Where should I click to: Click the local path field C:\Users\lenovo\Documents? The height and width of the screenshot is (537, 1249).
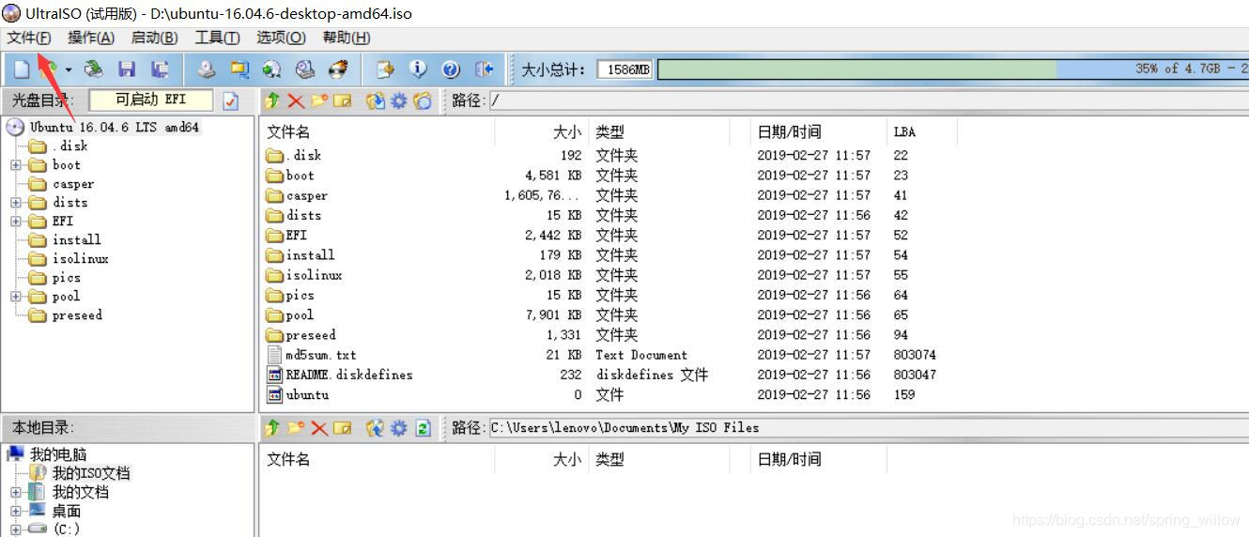tap(869, 428)
